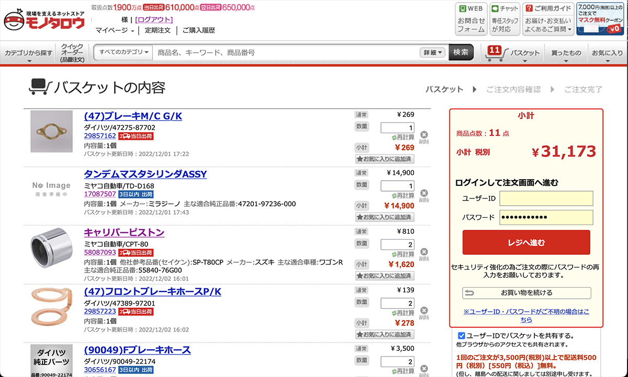This screenshot has width=628, height=377.
Task: Click the キャリパーピストン product thumbnail
Action: click(51, 249)
